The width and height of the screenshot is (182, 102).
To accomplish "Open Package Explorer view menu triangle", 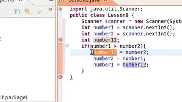I will 50,10.
